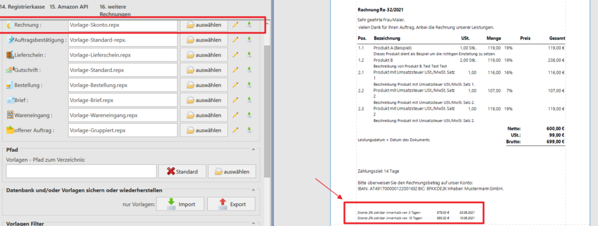Click the Vorlage-Skonto.repx field for Rechnung
The width and height of the screenshot is (598, 226).
[x=123, y=25]
